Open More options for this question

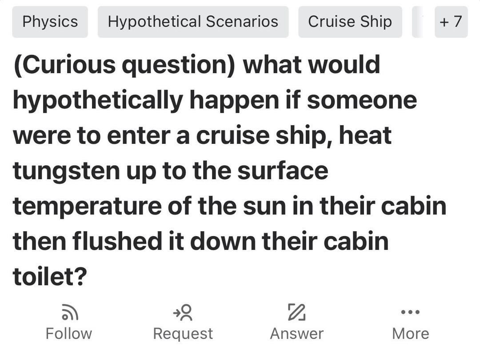(410, 320)
